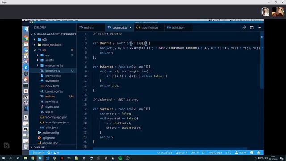Change file encoding UTF-8

pos(195,153)
